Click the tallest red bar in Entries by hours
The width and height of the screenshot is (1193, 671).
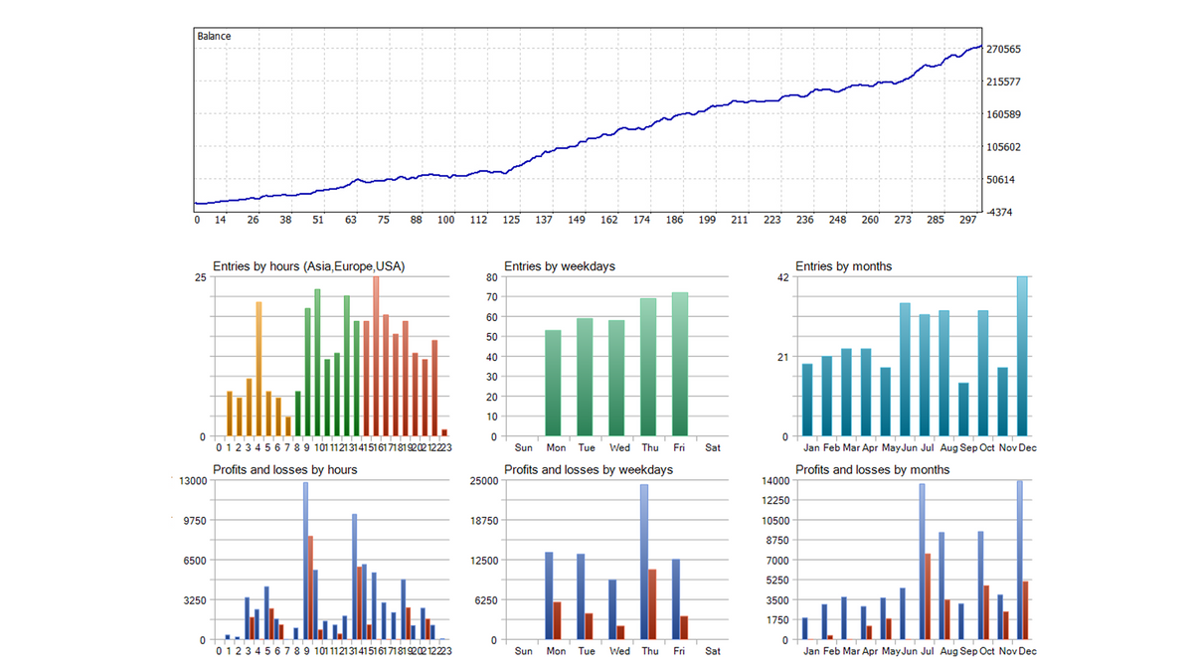click(376, 356)
